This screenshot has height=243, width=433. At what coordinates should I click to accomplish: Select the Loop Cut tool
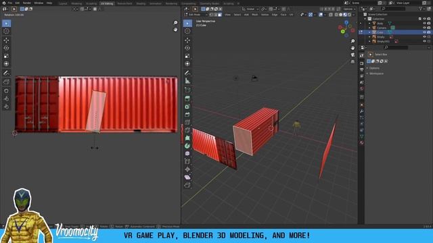(187, 122)
